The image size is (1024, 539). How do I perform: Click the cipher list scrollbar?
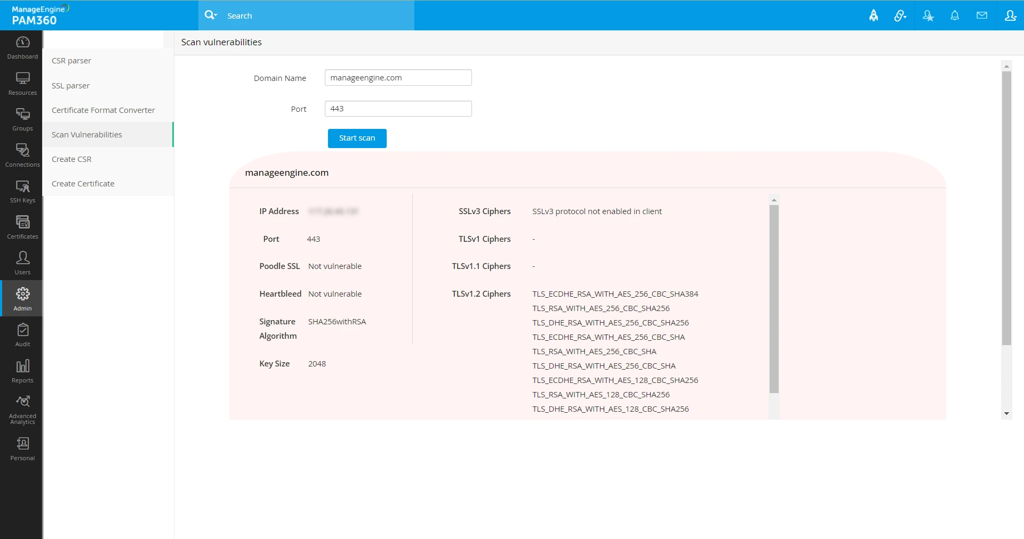[774, 298]
